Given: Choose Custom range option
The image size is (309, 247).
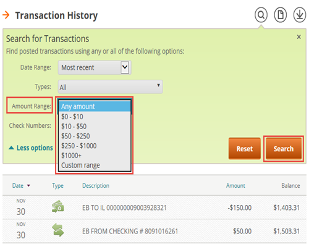Looking at the screenshot, I should click(x=95, y=165).
